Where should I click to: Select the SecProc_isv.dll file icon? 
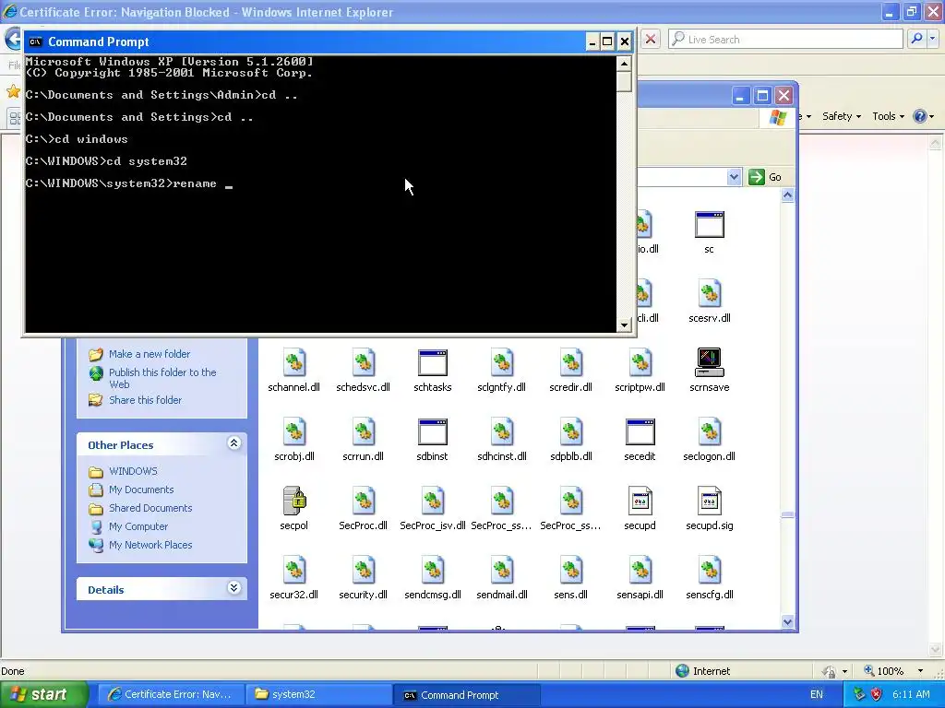pyautogui.click(x=433, y=501)
